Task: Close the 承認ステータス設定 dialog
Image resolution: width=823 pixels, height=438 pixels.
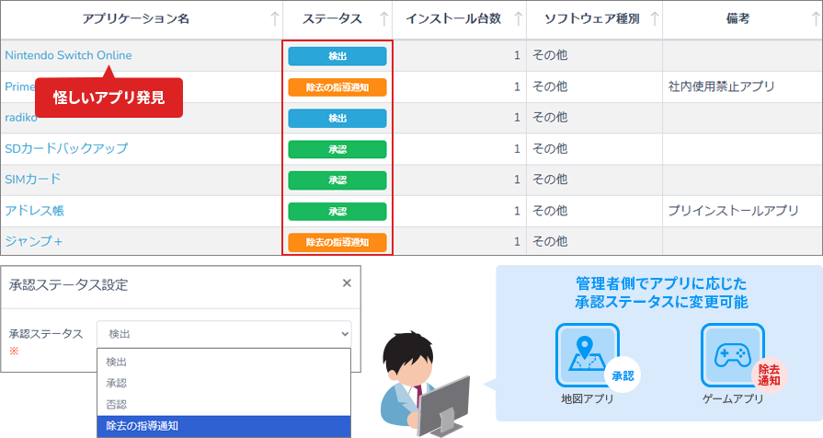Action: pyautogui.click(x=347, y=283)
